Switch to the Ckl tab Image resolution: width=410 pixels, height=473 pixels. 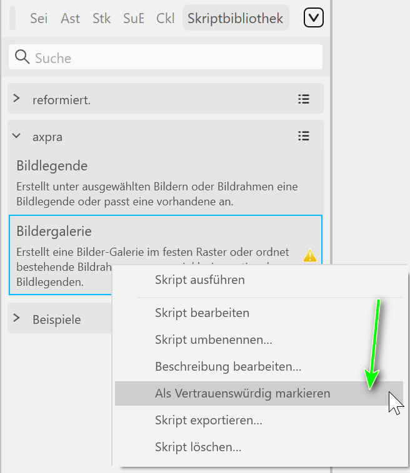tap(165, 18)
